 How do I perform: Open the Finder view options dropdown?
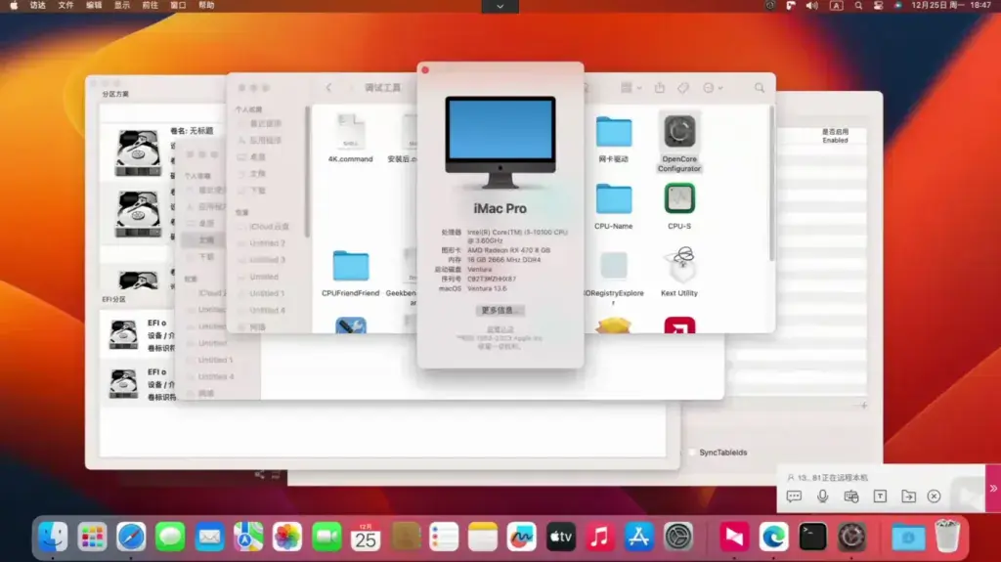tap(631, 88)
